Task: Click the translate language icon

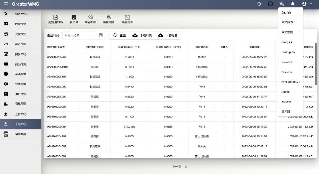Action: click(282, 4)
